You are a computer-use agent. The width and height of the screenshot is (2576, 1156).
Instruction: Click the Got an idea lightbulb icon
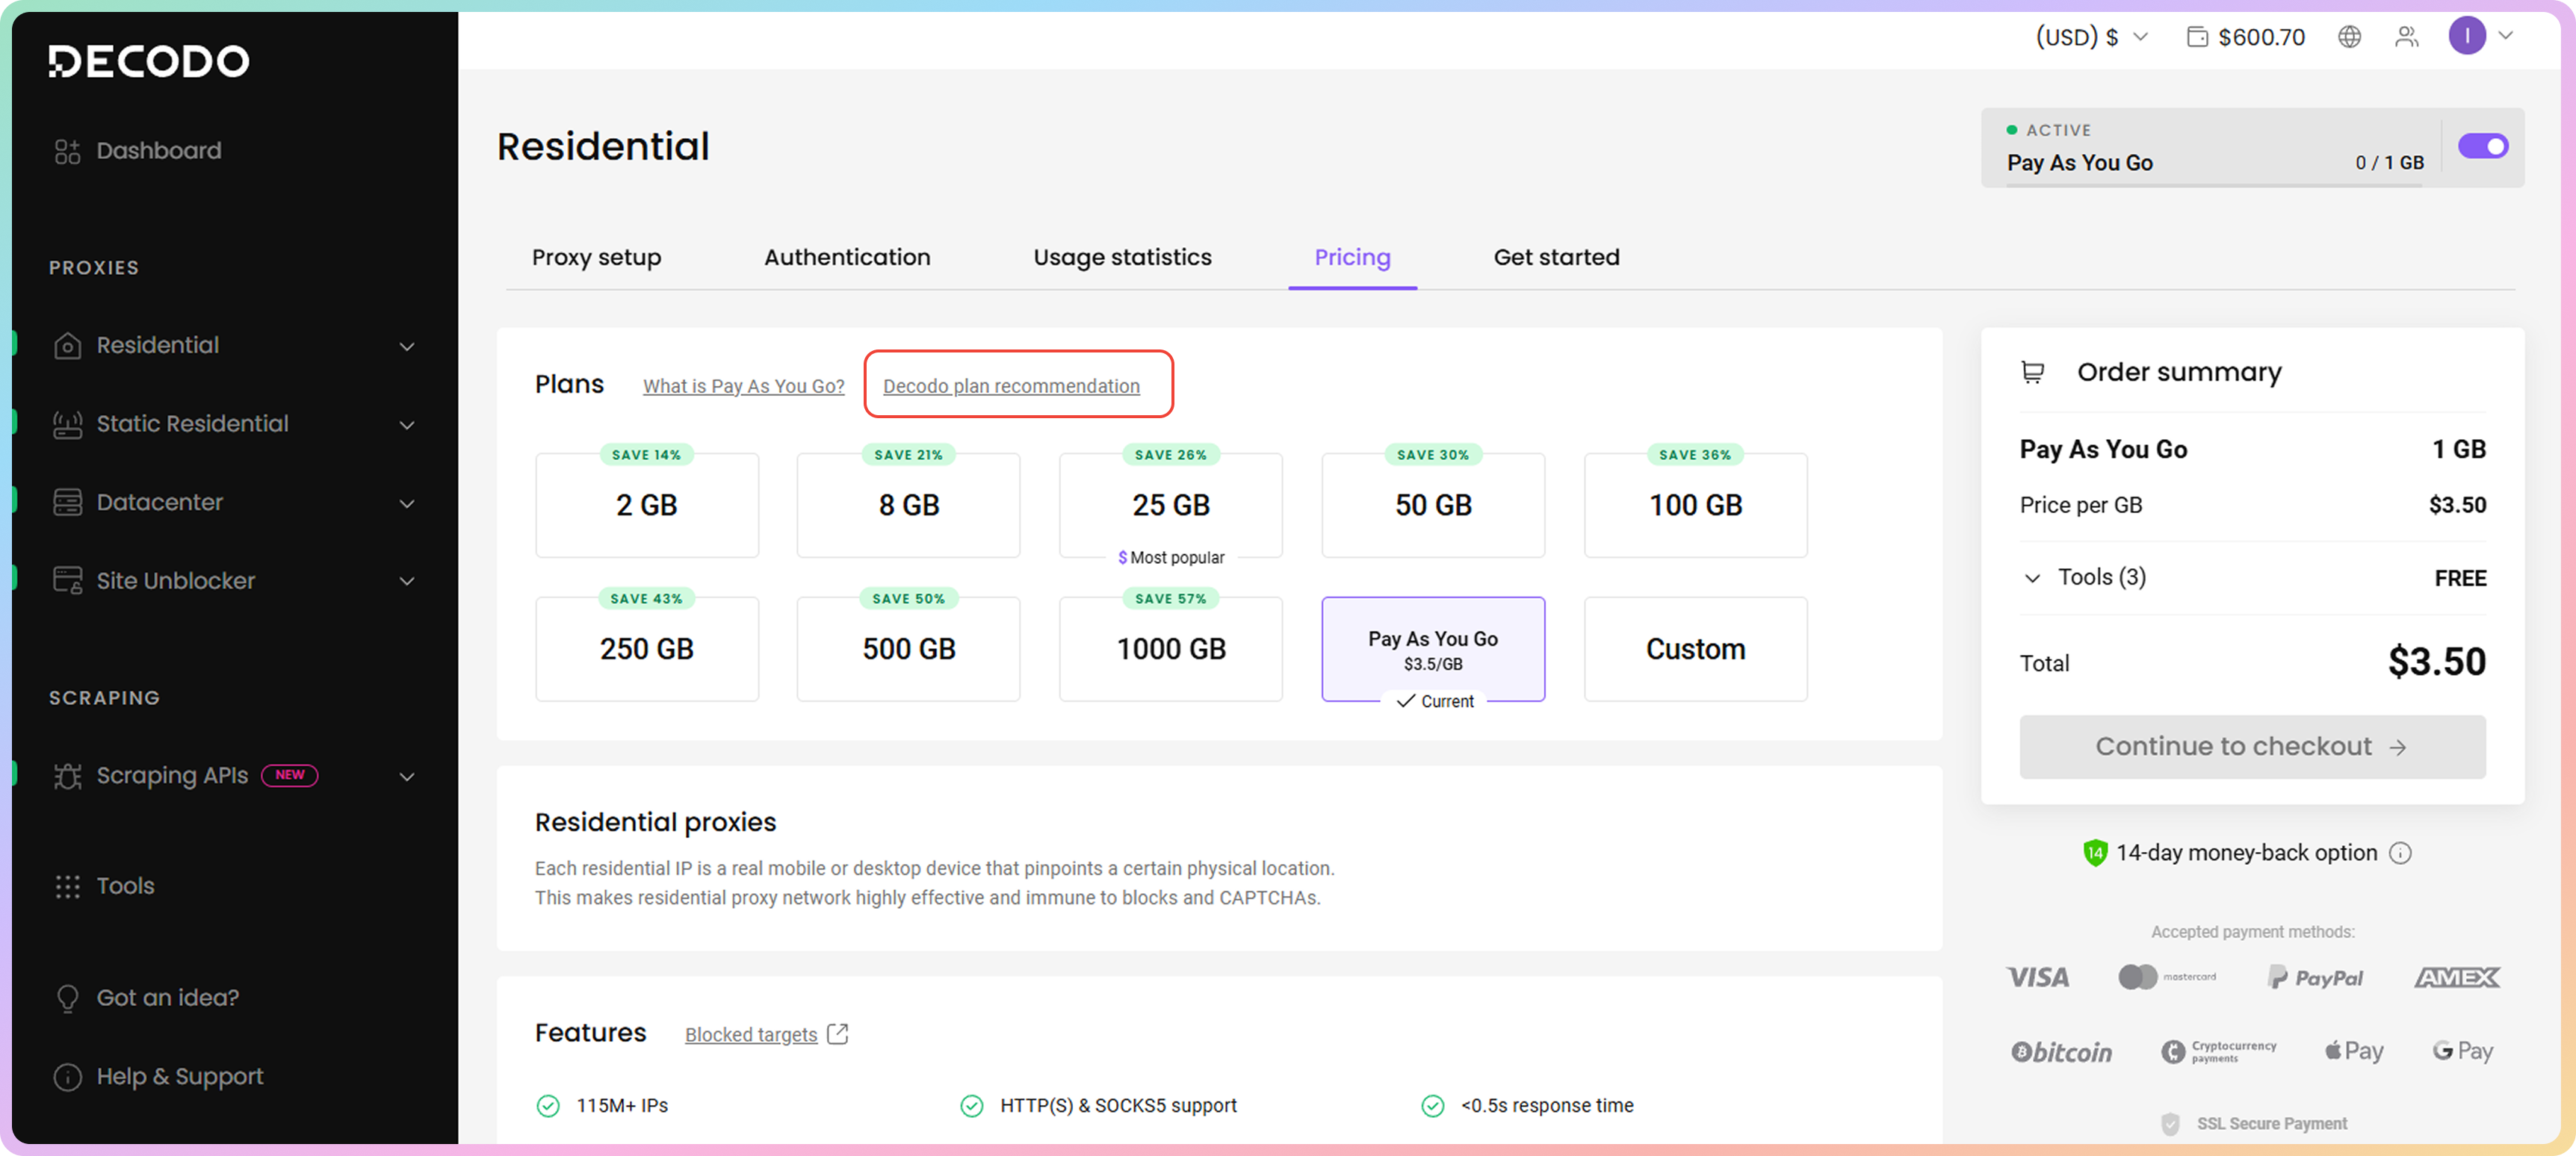tap(67, 997)
